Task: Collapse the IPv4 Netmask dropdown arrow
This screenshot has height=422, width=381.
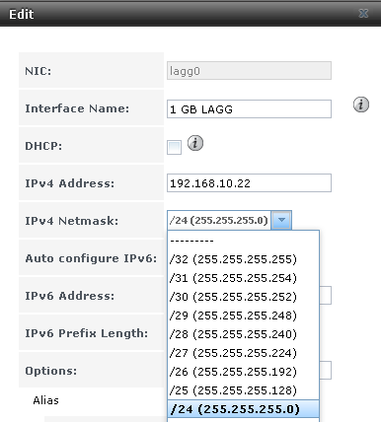Action: click(x=281, y=220)
